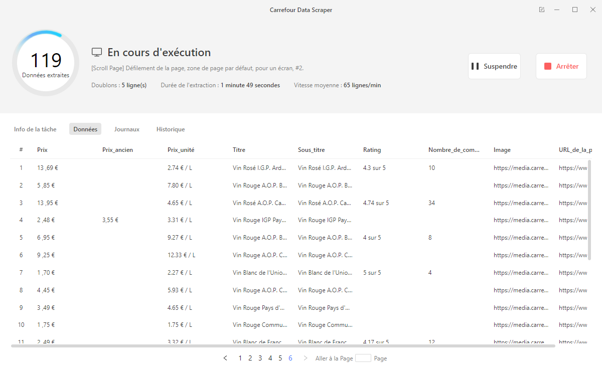Click the image URL in row 1
The image size is (602, 368).
pyautogui.click(x=521, y=168)
